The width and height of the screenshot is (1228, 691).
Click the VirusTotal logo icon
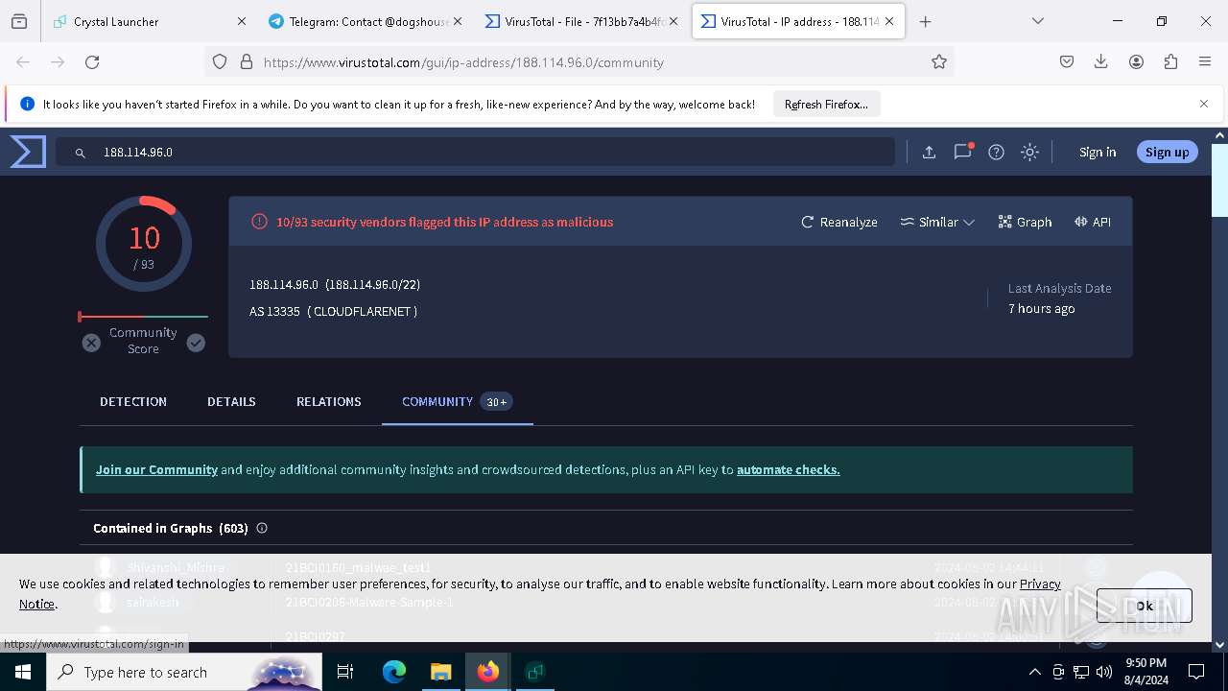coord(28,152)
